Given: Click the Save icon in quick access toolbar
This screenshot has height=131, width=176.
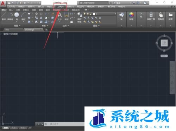Looking at the screenshot, I should [17, 3].
